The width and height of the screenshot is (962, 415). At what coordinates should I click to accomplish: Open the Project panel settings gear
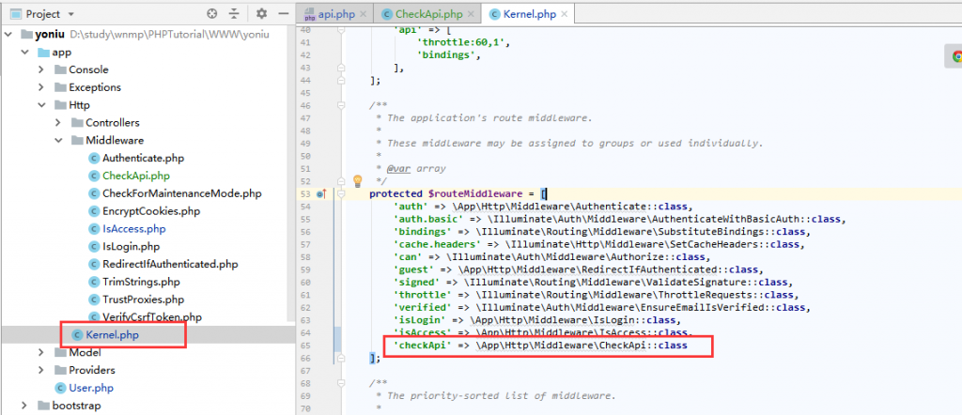261,14
